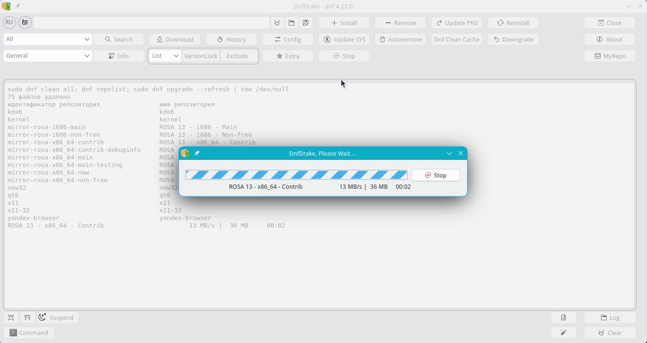Open the Log button

coord(610,317)
